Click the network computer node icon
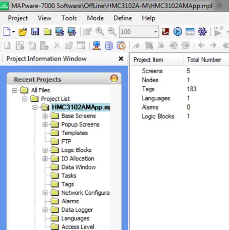 tap(96, 45)
